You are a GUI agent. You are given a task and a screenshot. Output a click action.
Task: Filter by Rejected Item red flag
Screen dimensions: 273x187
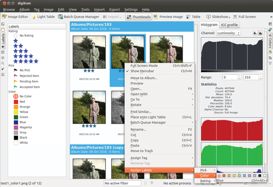tap(26, 76)
